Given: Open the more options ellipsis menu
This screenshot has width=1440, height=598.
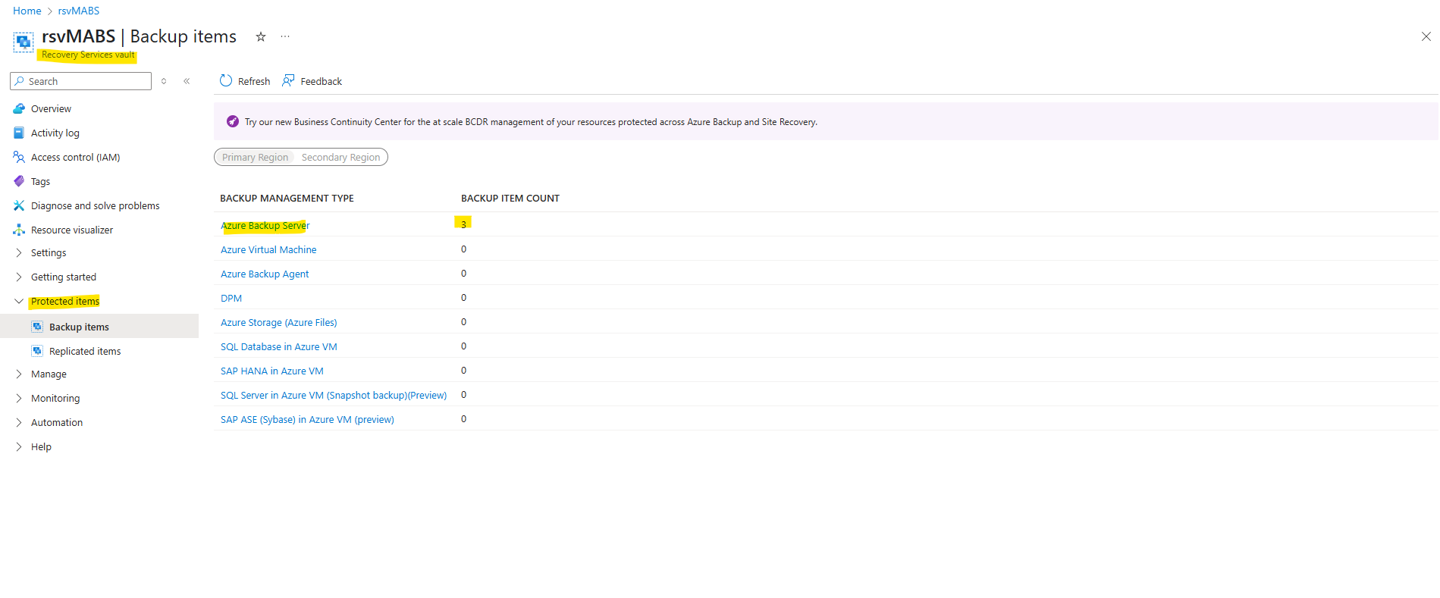Looking at the screenshot, I should pyautogui.click(x=285, y=36).
